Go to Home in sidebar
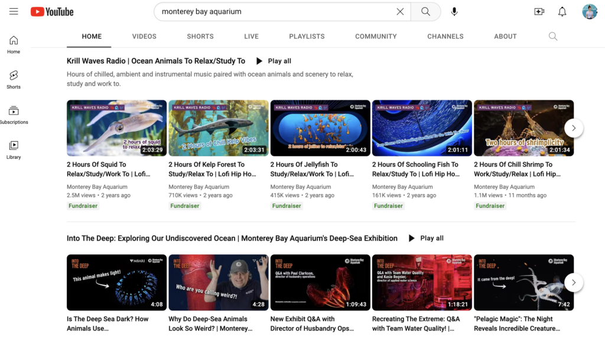The width and height of the screenshot is (605, 337). pos(14,44)
